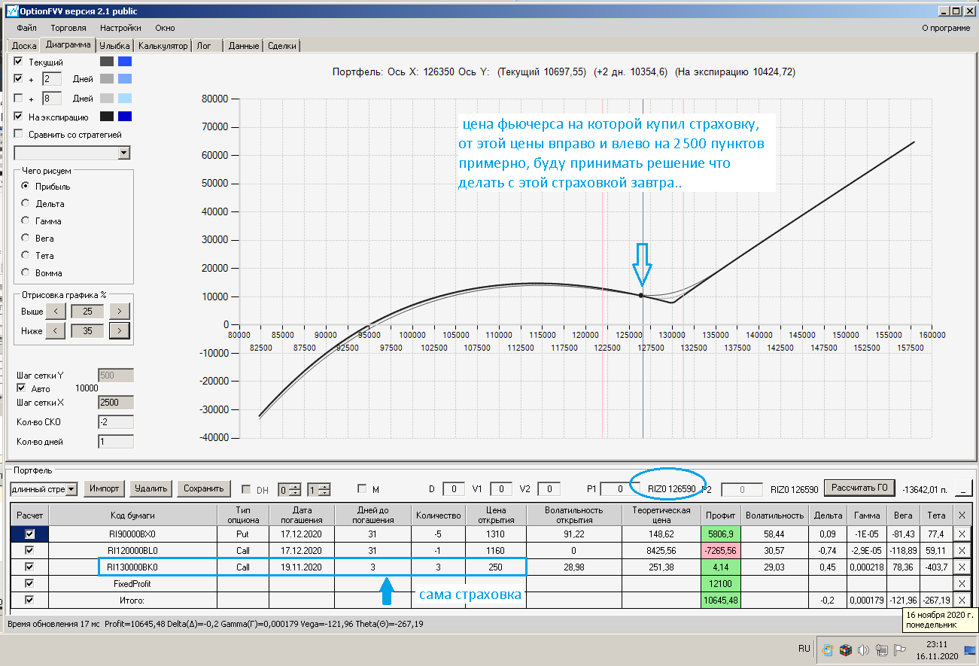Click the X button on the FixedProfit row
Image resolution: width=979 pixels, height=666 pixels.
(962, 583)
